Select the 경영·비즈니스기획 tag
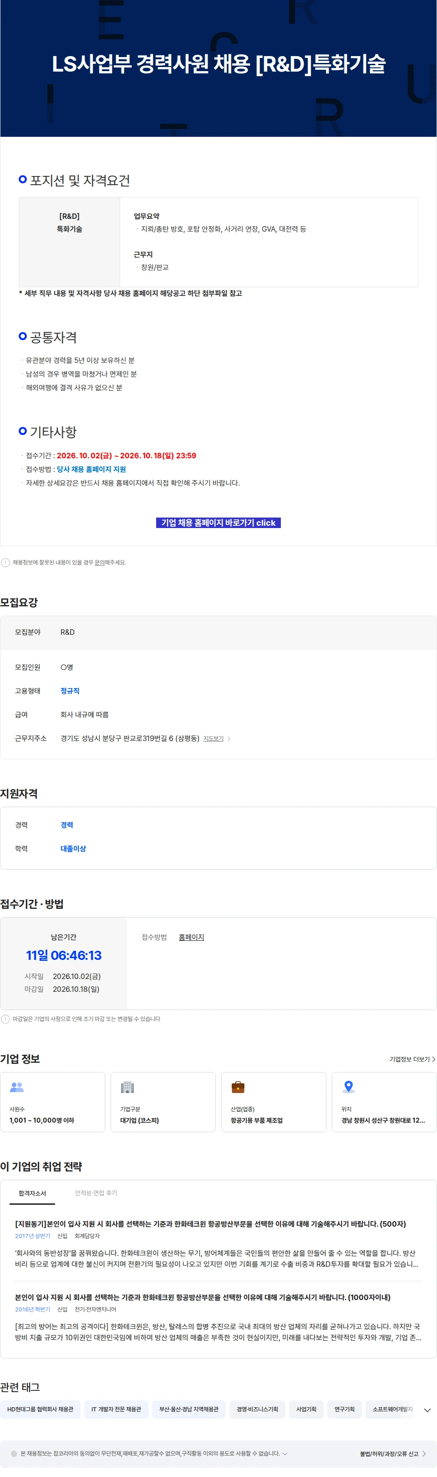437x1477 pixels. click(257, 1409)
